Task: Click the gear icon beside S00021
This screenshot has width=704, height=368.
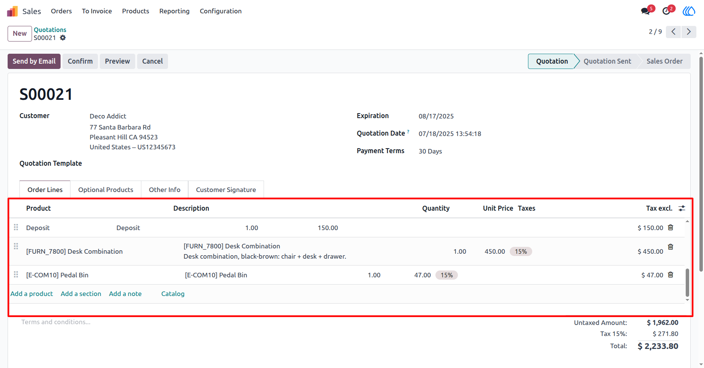Action: pos(63,38)
